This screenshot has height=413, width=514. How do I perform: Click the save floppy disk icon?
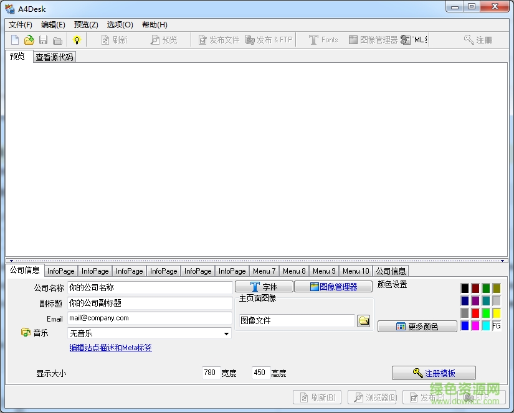(x=43, y=40)
